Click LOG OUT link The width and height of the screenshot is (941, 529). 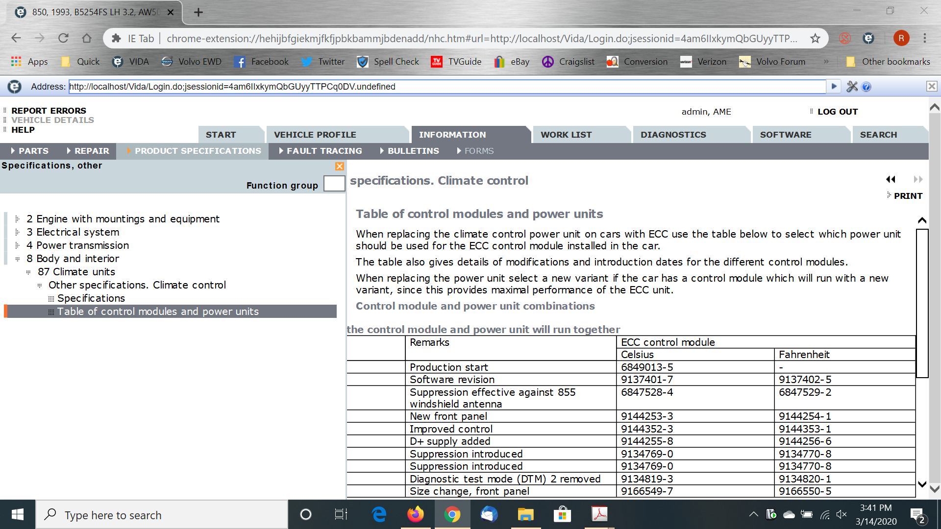pyautogui.click(x=837, y=112)
